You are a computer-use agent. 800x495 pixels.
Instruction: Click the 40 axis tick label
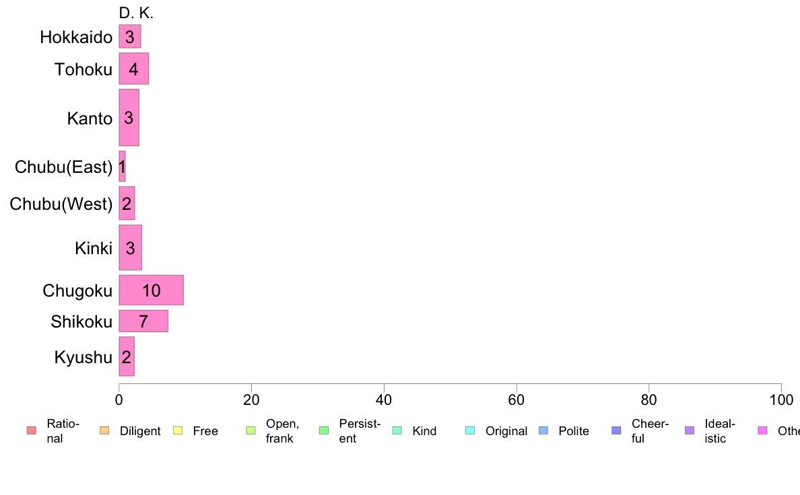click(x=384, y=399)
